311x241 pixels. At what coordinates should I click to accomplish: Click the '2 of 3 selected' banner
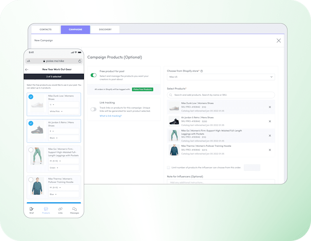pos(54,76)
